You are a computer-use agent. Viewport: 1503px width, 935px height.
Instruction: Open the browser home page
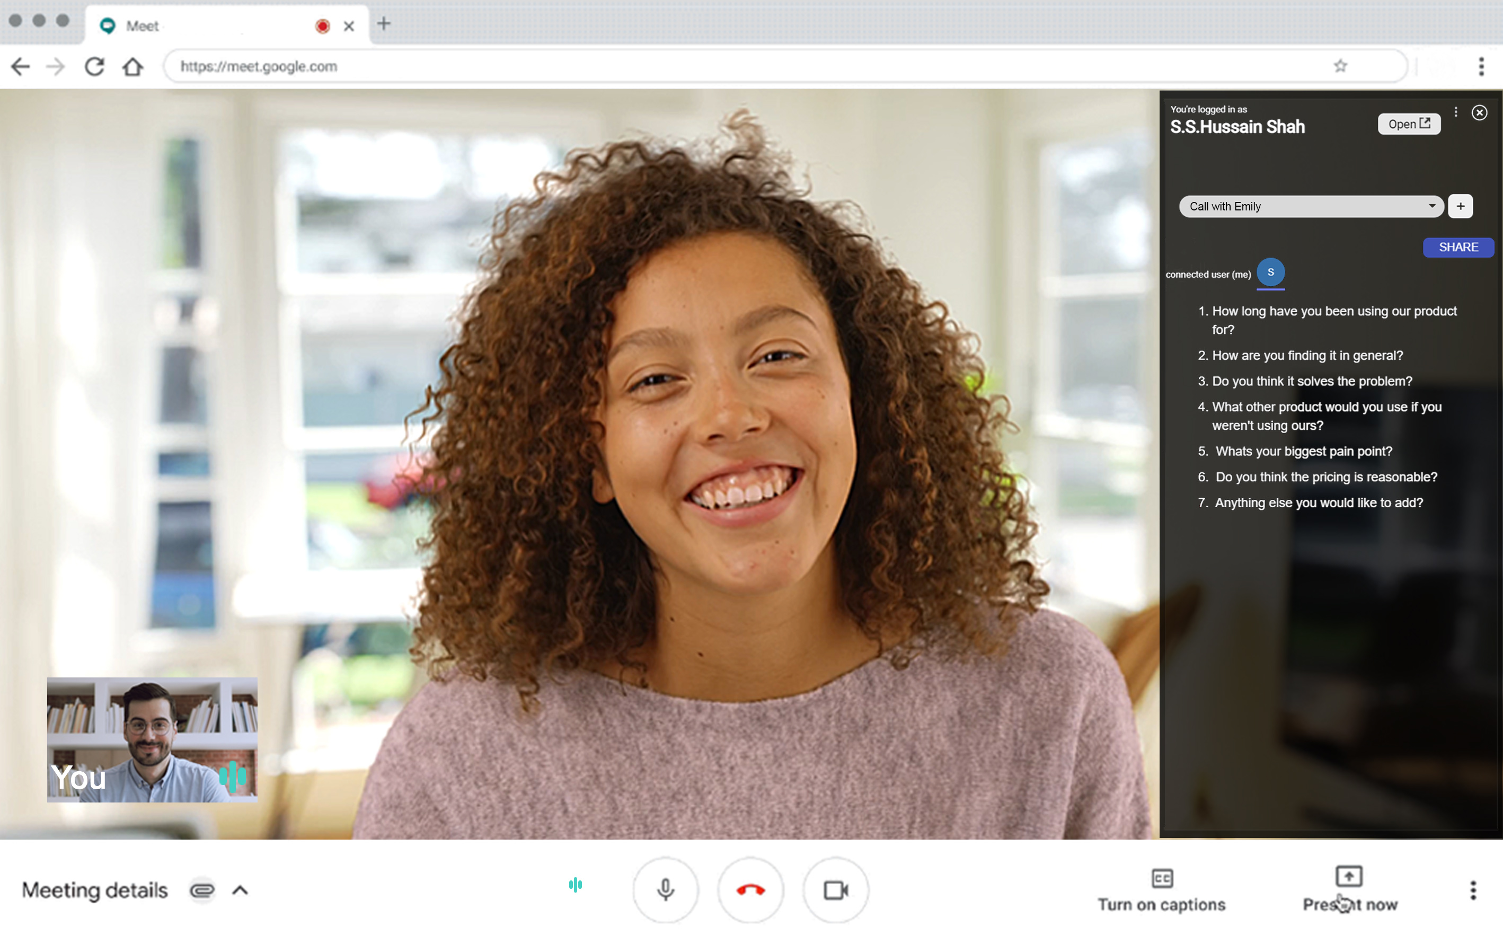click(132, 66)
